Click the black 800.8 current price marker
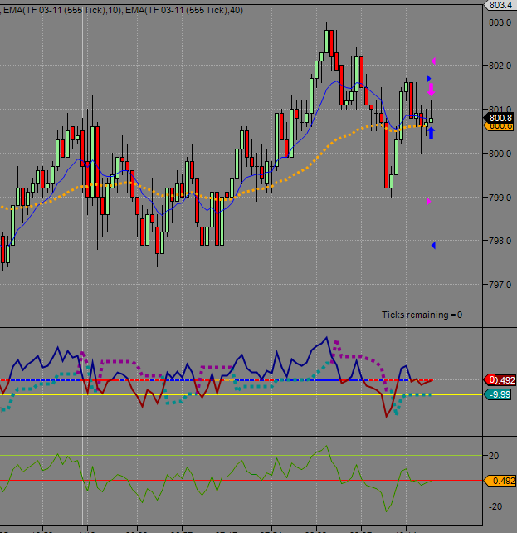The image size is (517, 533). (499, 118)
